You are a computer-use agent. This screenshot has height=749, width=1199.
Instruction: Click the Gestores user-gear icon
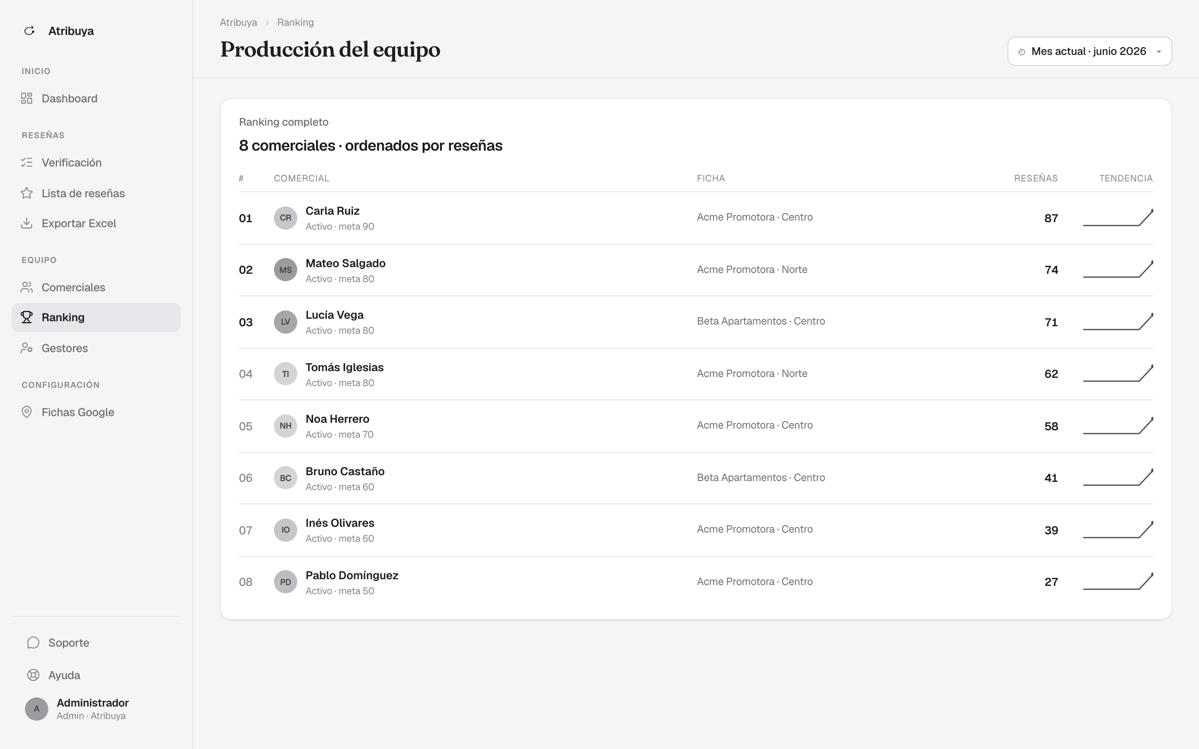(27, 348)
